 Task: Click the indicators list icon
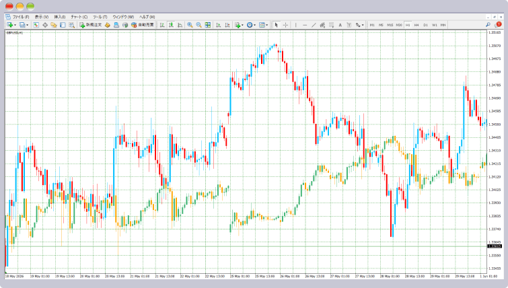[238, 25]
